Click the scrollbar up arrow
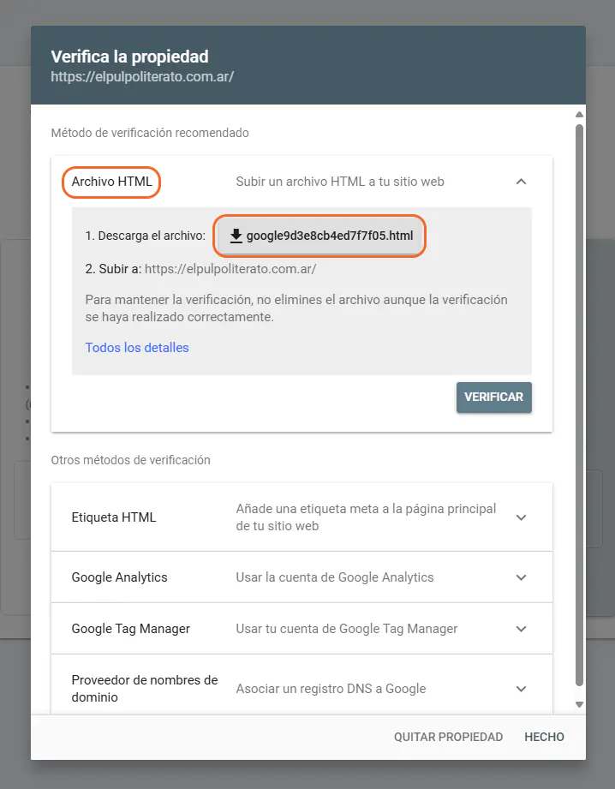This screenshot has width=615, height=789. [577, 113]
